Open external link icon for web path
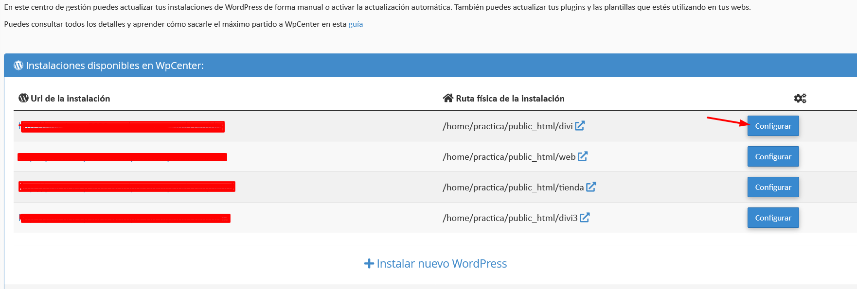 583,156
